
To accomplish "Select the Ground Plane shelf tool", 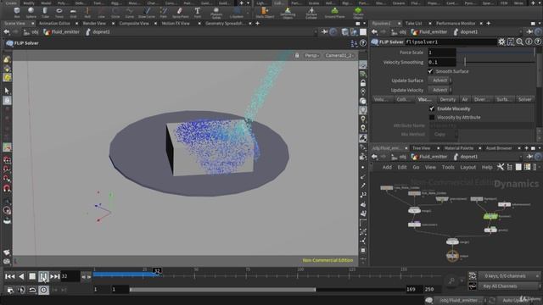I will 334,13.
